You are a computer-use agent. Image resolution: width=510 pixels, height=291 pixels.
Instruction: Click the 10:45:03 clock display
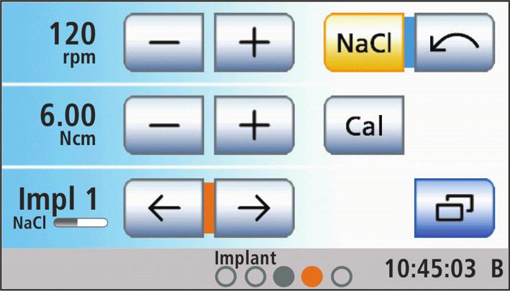click(430, 269)
